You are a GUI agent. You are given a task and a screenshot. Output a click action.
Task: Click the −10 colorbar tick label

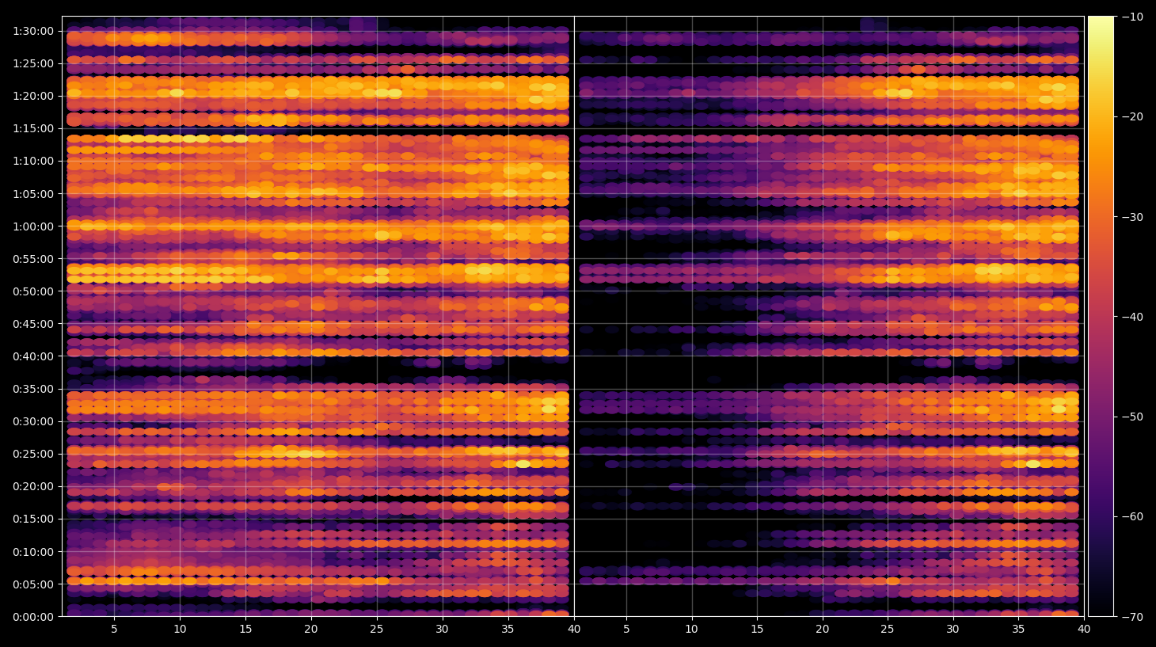[1132, 17]
